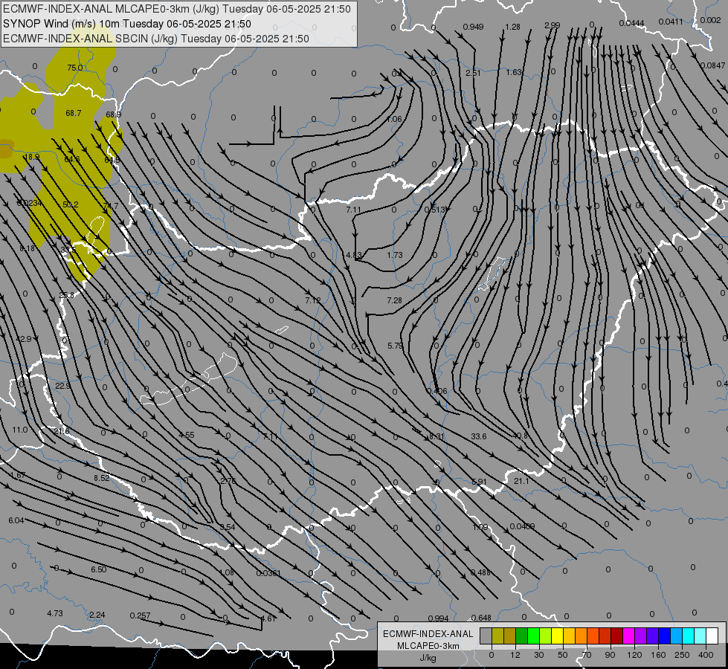Click the 0.0361 grid value
728x669 pixels.
pos(268,573)
